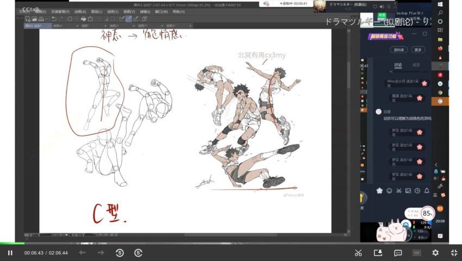462x261 pixels.
Task: Open the scissors clip tool in player
Action: [358, 253]
